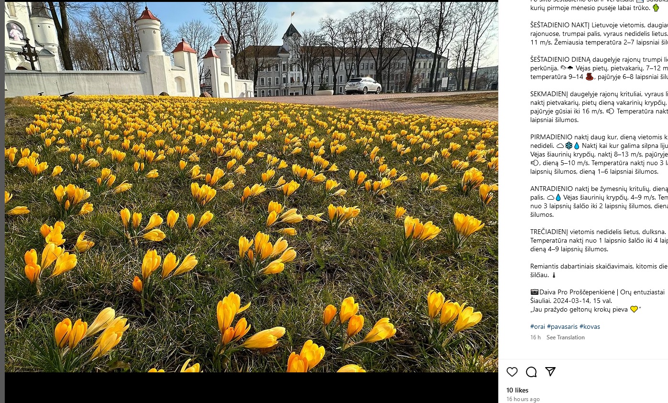Click the 16 h caption time label
This screenshot has width=668, height=403.
536,337
